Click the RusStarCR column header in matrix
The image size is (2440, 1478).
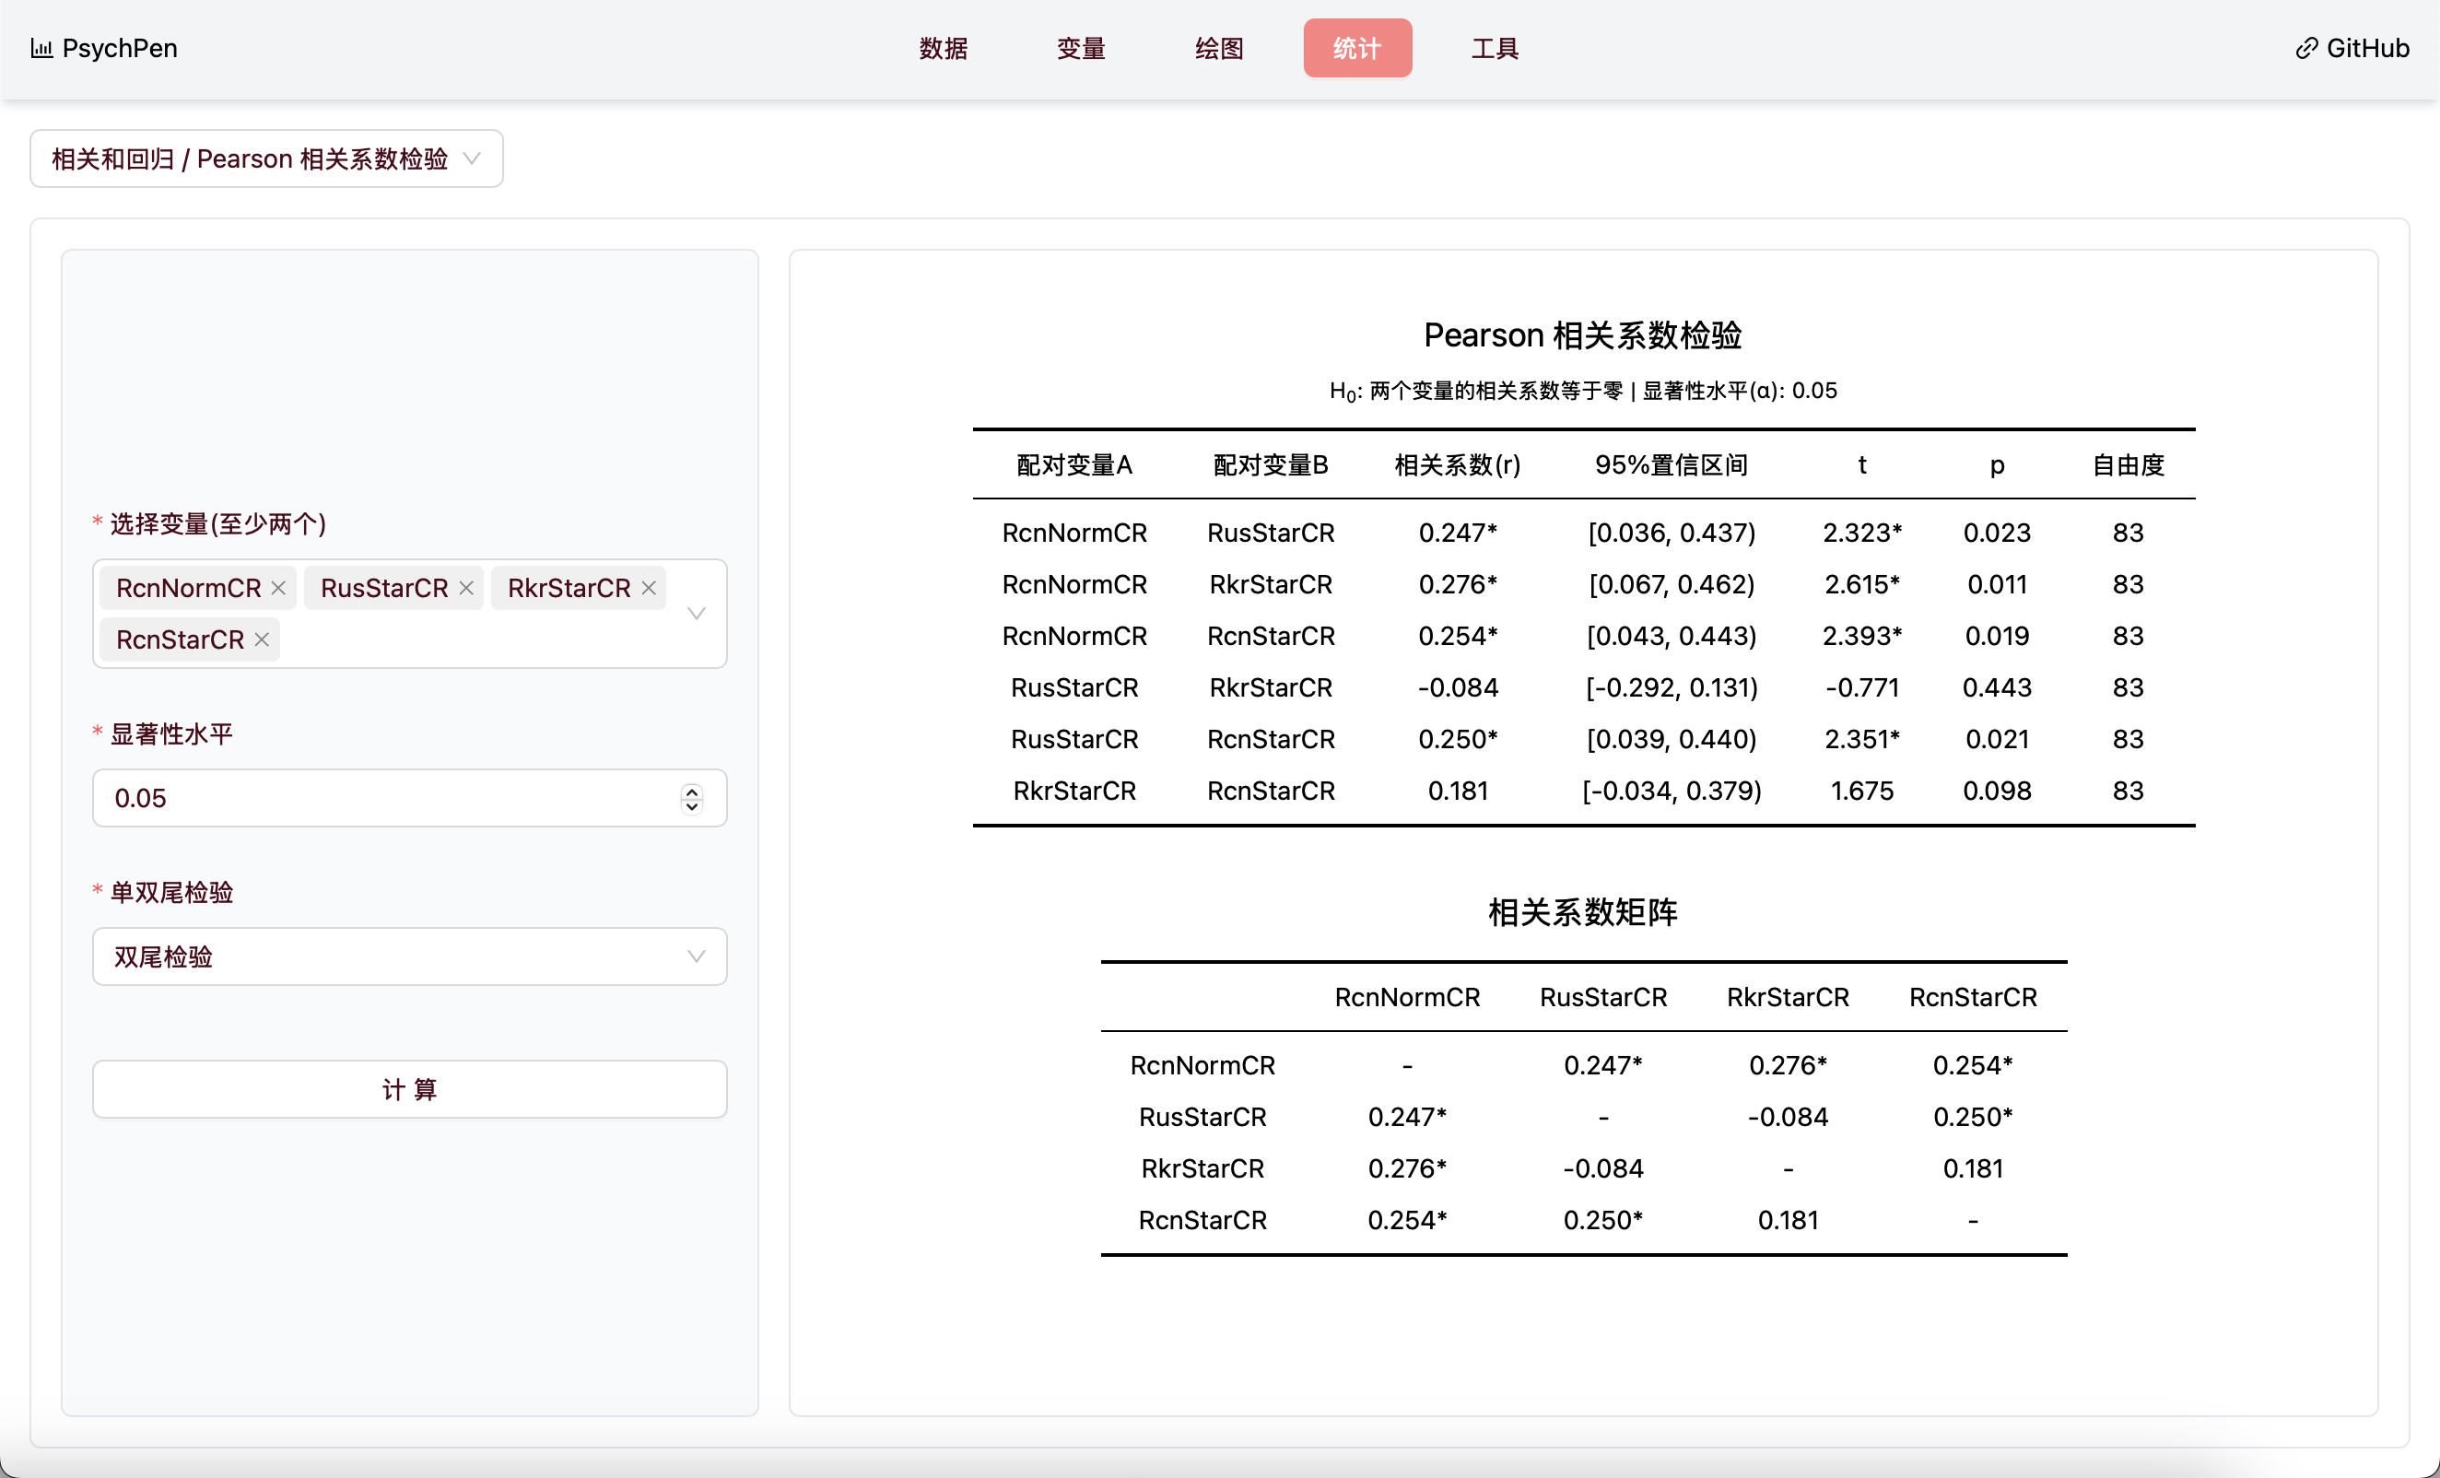[x=1603, y=997]
